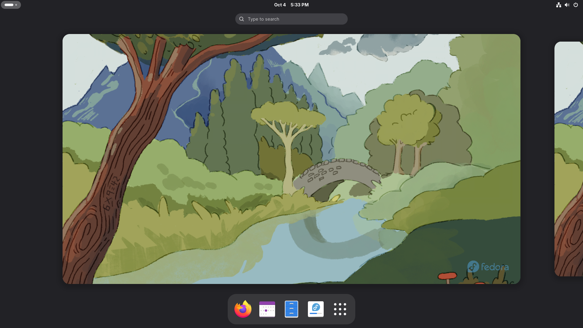Click the magnifier icon inside the search bar
This screenshot has height=328, width=583.
point(241,19)
